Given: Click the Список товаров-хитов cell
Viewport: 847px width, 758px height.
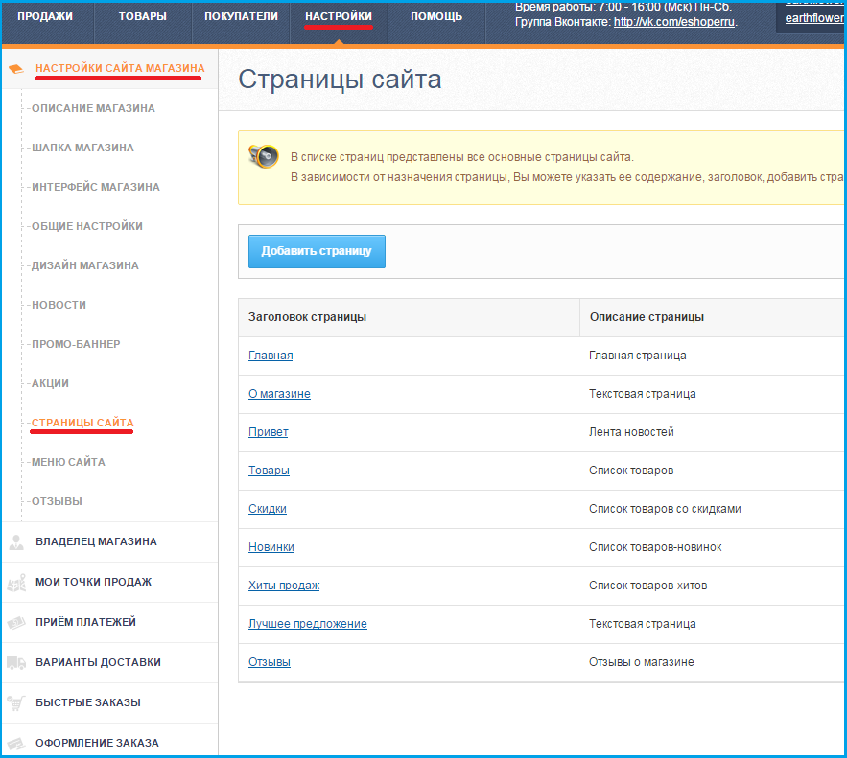Looking at the screenshot, I should 647,586.
